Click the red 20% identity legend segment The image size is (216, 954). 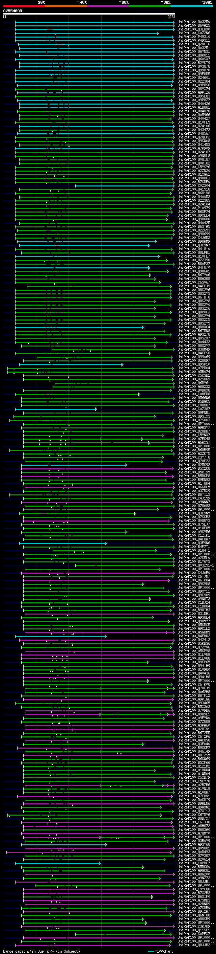coord(24,6)
